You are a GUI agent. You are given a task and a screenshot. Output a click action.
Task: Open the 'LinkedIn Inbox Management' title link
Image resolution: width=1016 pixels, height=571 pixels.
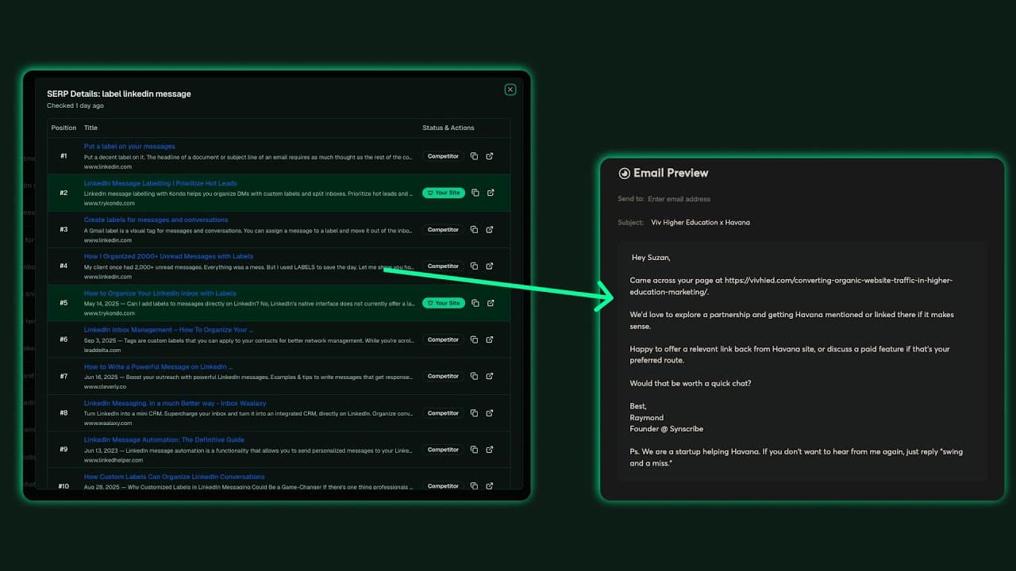[x=168, y=330]
